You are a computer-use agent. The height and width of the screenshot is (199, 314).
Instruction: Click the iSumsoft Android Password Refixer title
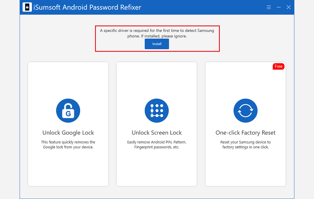(x=87, y=7)
